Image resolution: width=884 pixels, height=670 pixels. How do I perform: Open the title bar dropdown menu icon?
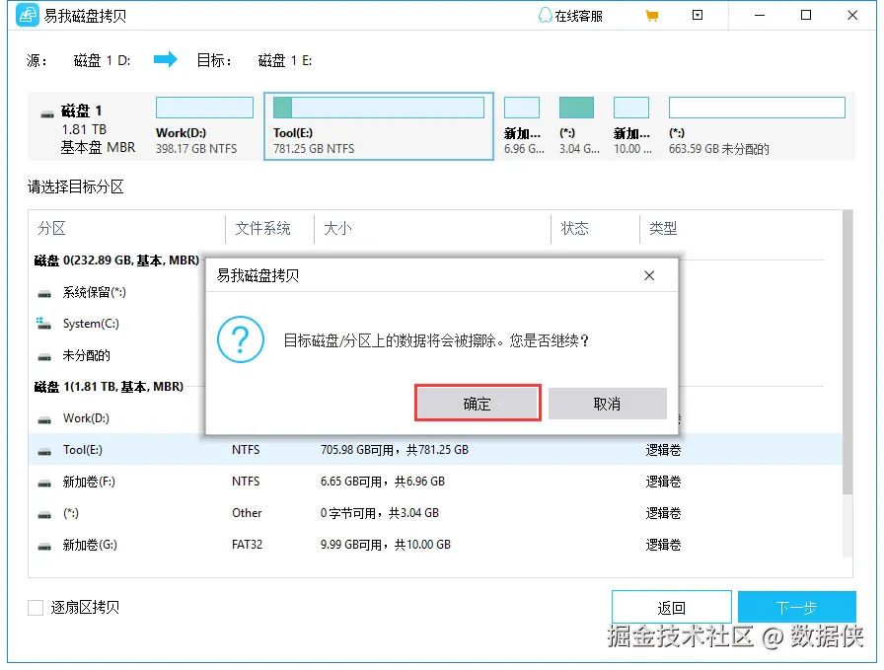pyautogui.click(x=698, y=15)
